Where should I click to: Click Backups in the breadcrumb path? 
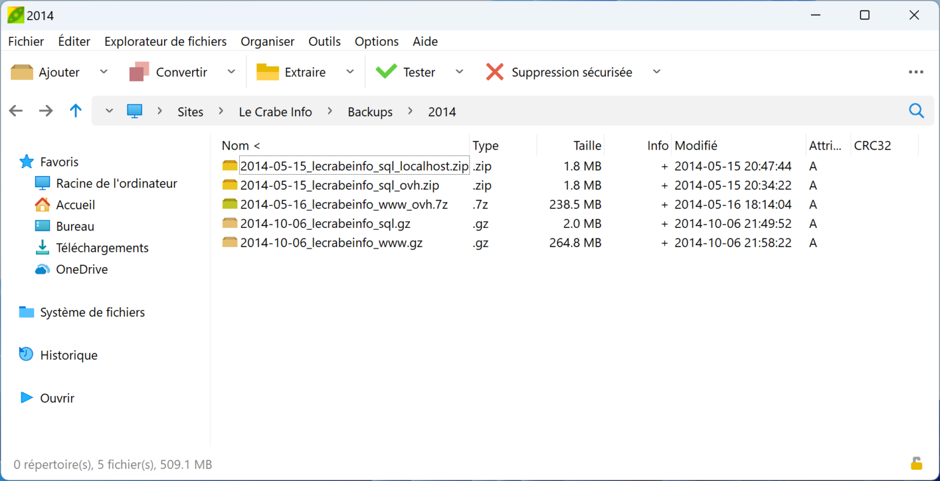point(370,111)
